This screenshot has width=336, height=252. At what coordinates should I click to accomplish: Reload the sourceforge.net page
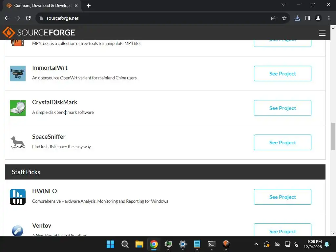tap(28, 18)
